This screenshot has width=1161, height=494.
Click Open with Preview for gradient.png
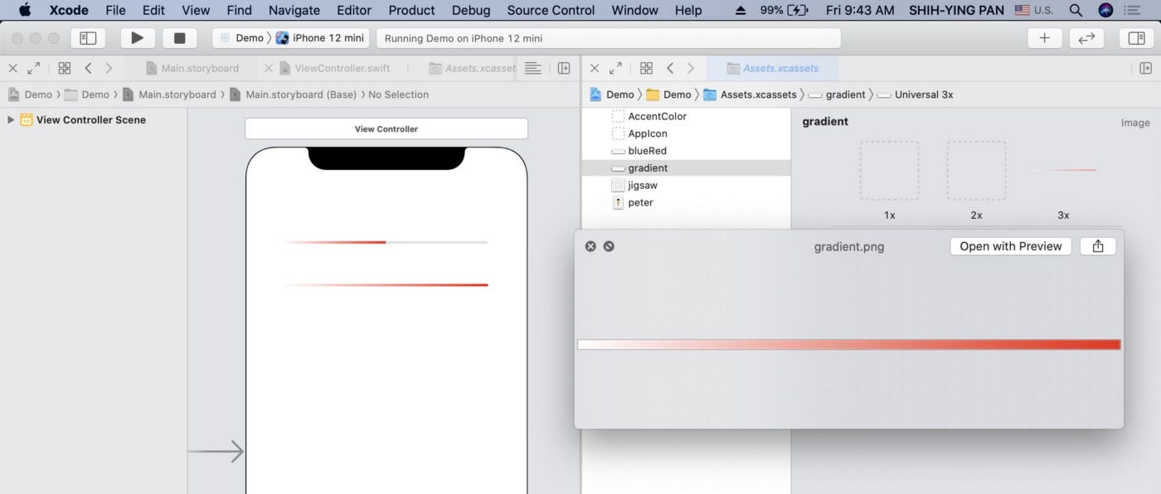tap(1010, 245)
